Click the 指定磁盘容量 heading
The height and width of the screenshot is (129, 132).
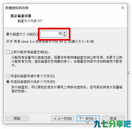[x=21, y=16]
